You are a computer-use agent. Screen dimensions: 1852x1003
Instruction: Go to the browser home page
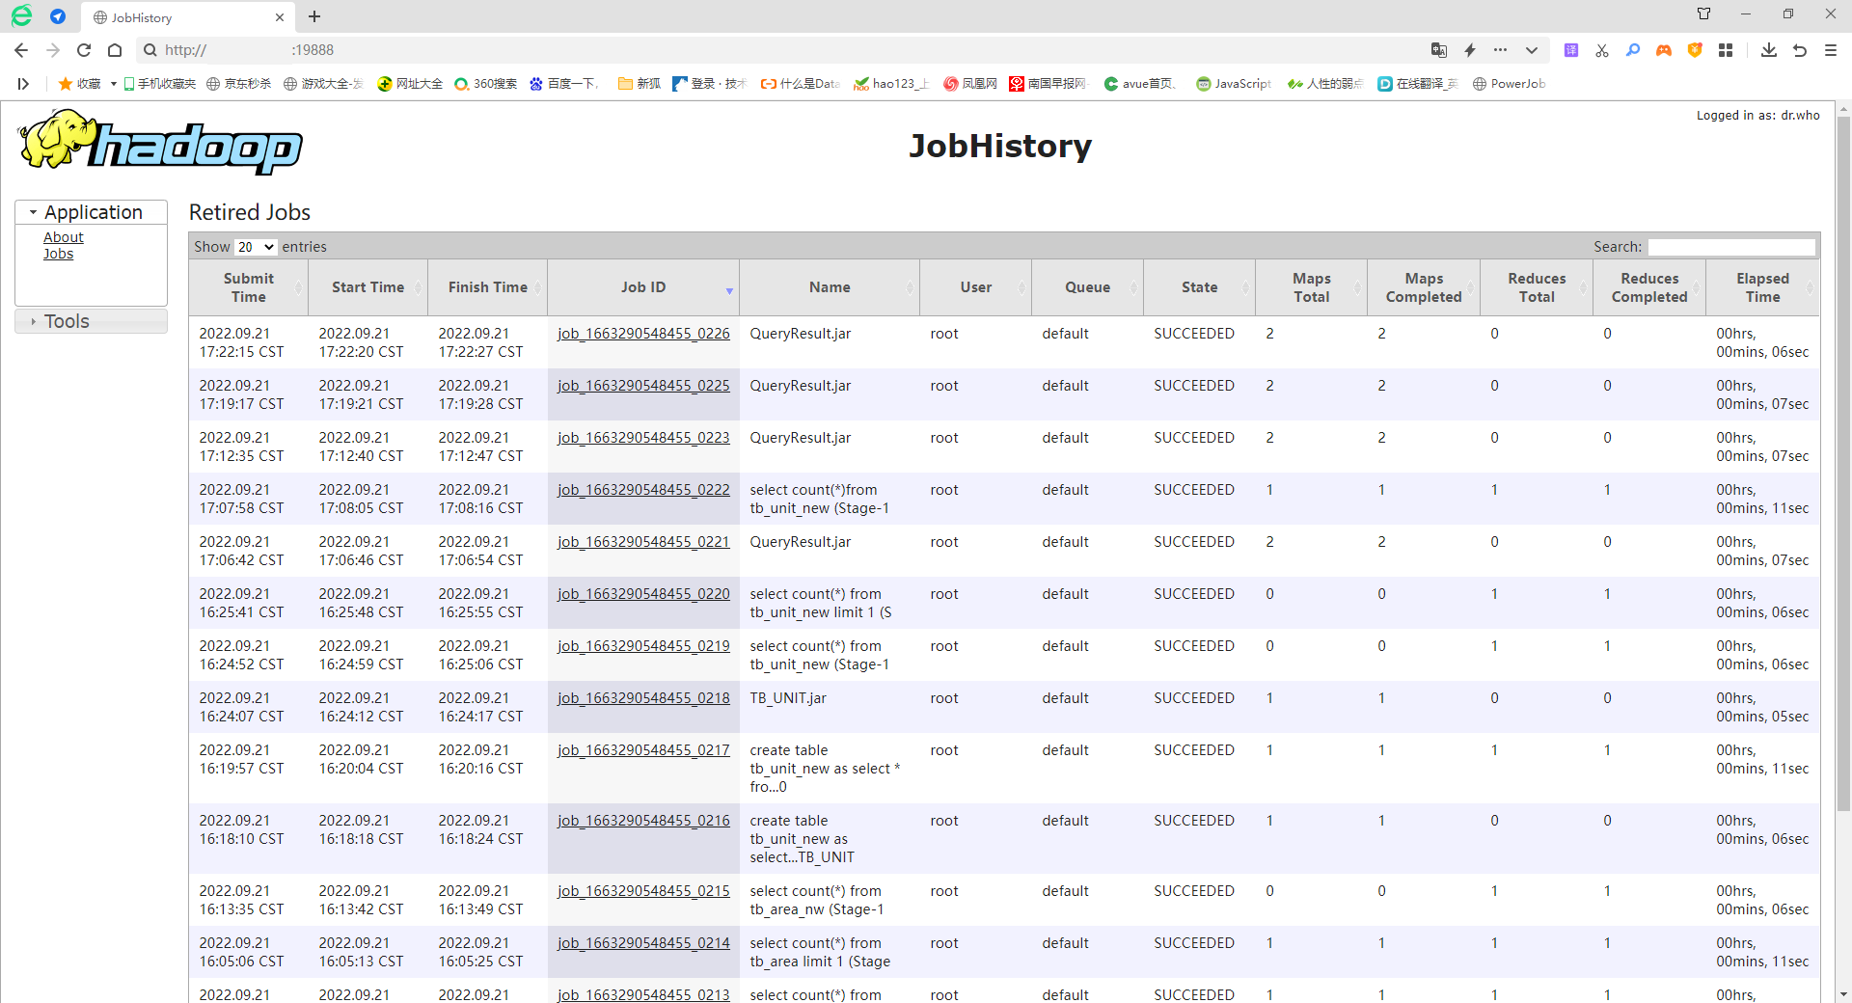tap(115, 50)
